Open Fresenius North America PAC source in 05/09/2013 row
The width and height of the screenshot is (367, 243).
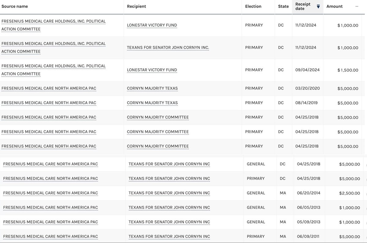[50, 222]
